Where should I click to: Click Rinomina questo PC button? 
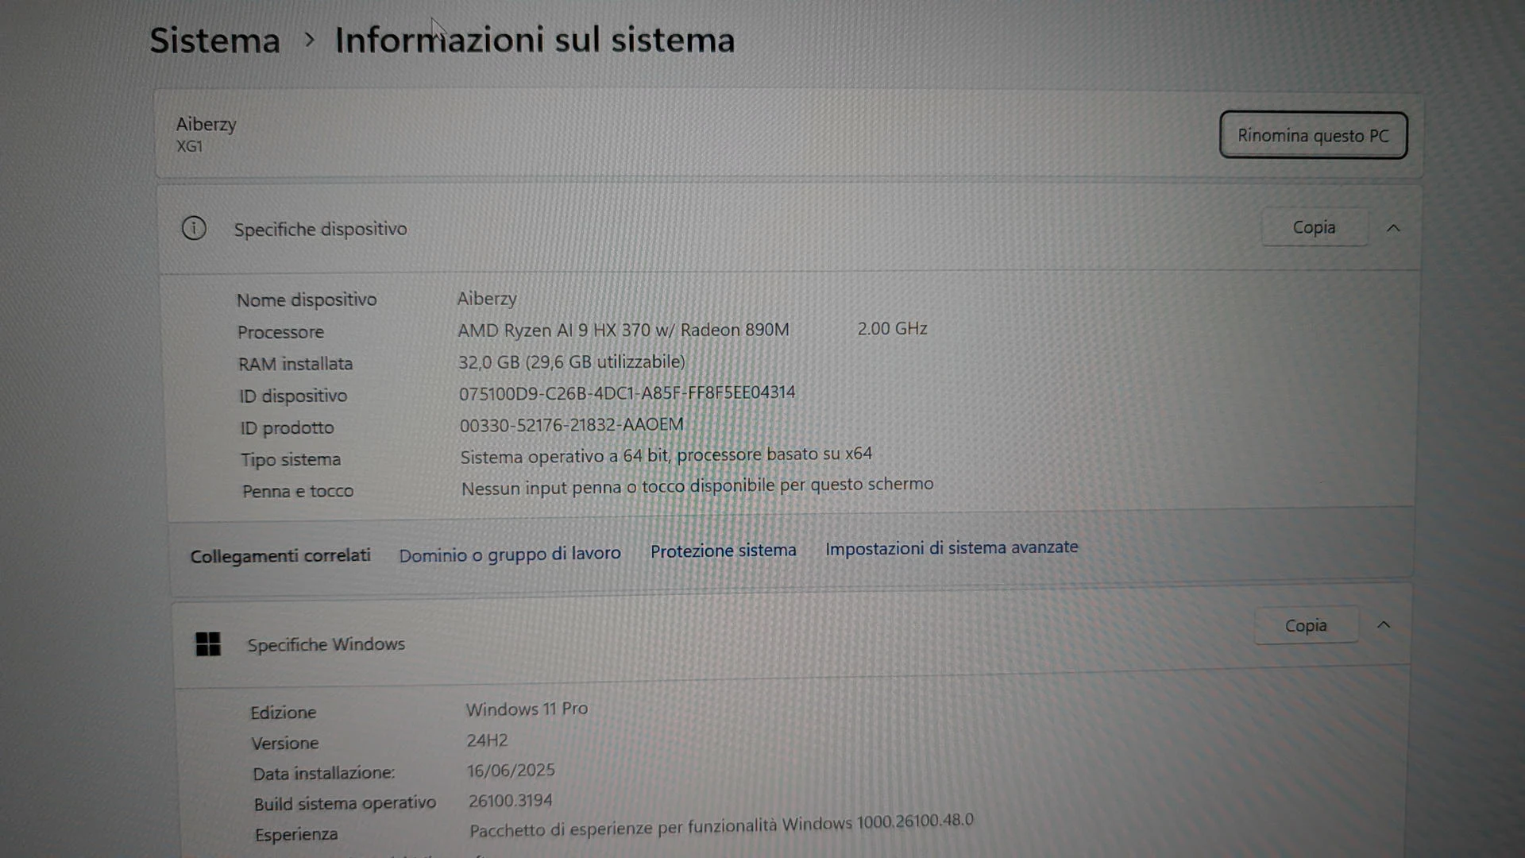point(1313,135)
